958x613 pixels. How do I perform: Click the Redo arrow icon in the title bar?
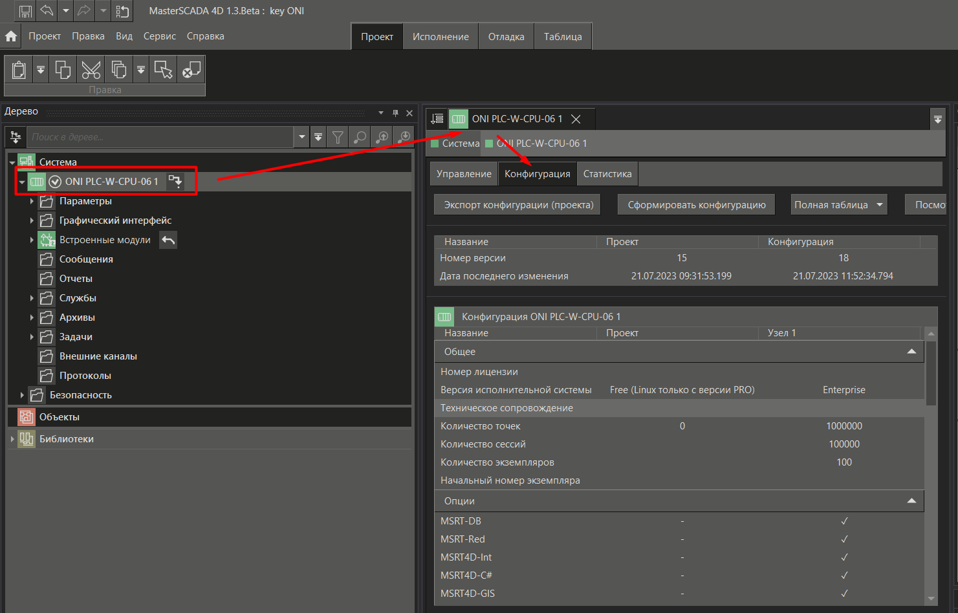[84, 11]
